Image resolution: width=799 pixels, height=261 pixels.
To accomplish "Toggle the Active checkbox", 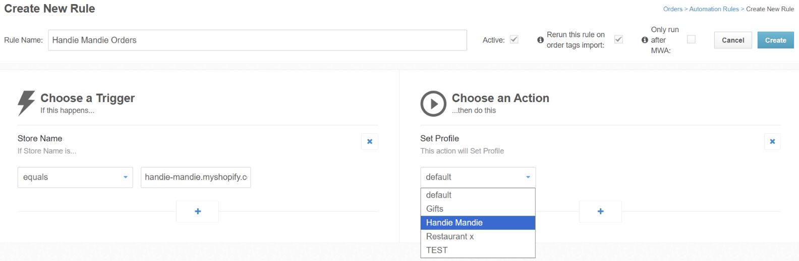I will (514, 39).
